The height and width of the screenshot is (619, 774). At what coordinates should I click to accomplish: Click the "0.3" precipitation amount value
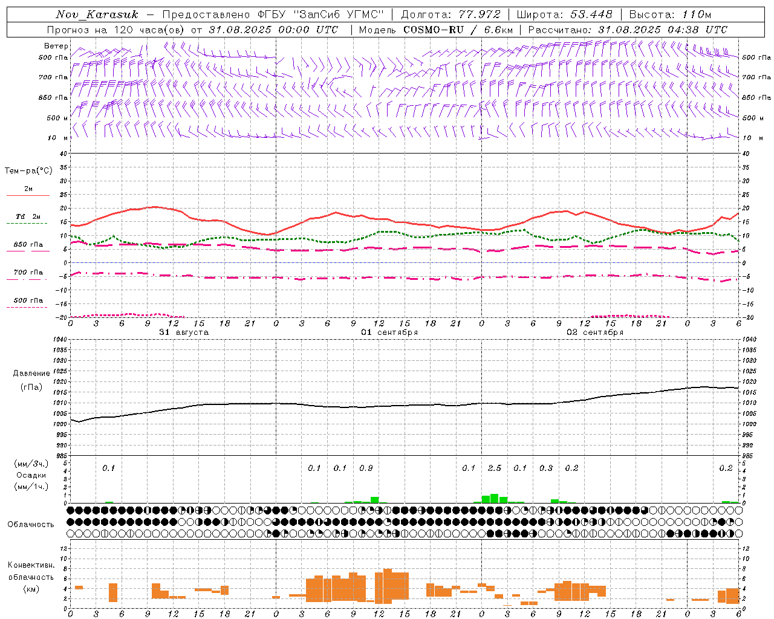click(546, 468)
